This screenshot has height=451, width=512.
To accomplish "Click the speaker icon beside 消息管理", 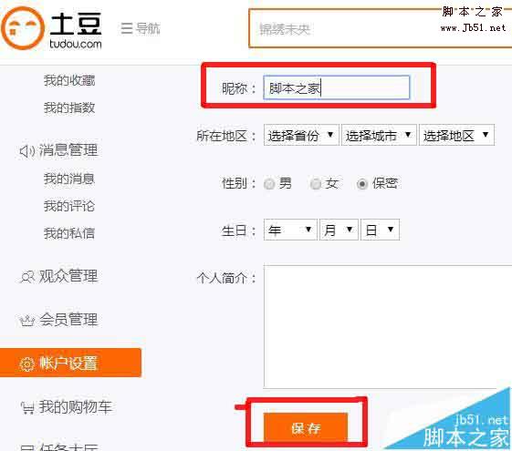I will point(27,151).
